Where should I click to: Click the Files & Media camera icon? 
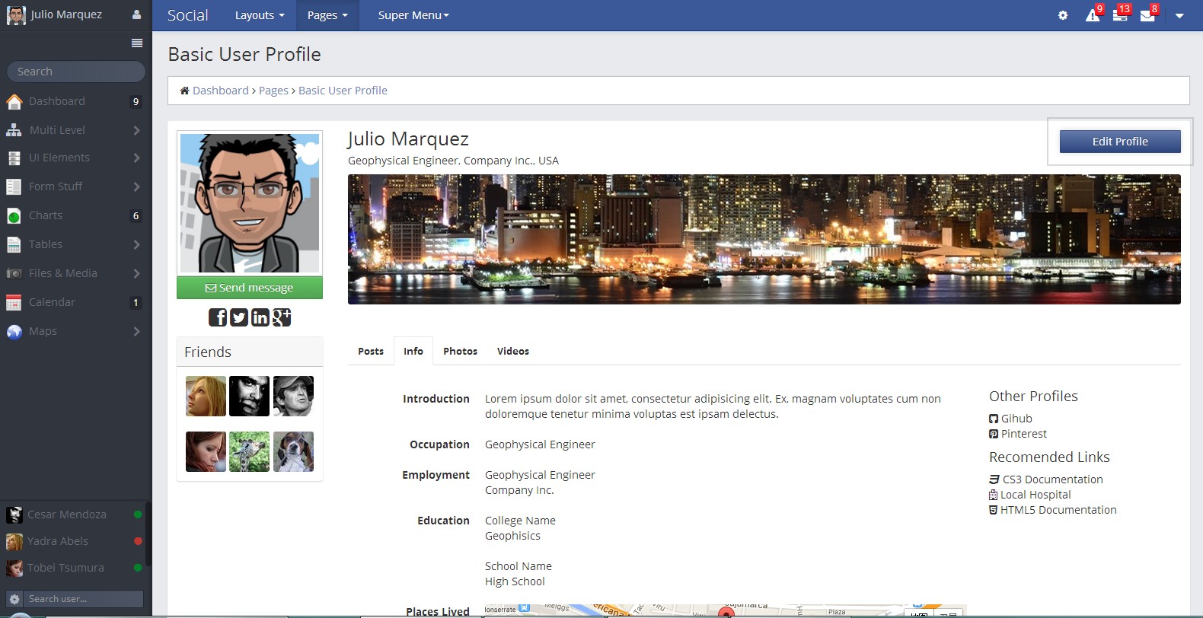pyautogui.click(x=14, y=273)
